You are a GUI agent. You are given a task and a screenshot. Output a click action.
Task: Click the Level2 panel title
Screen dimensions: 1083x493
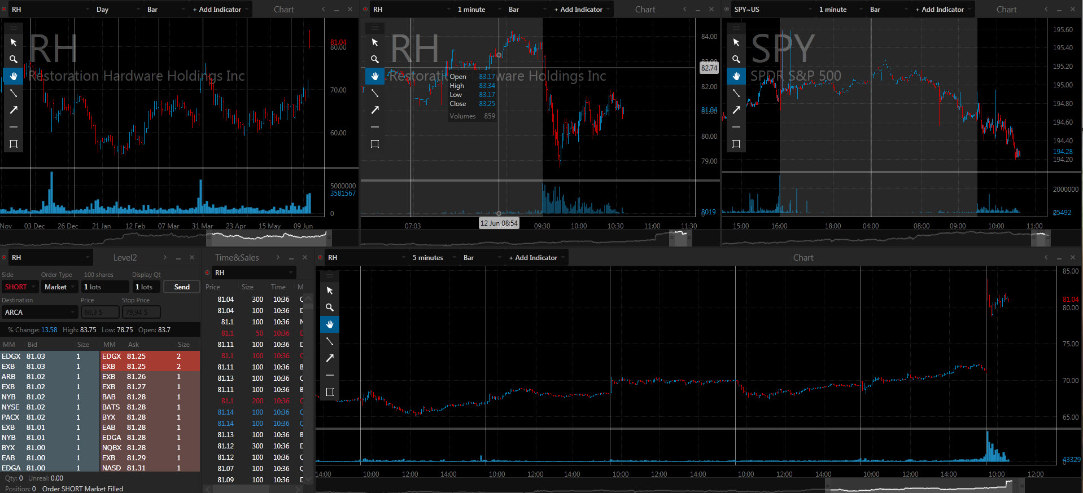[x=125, y=258]
